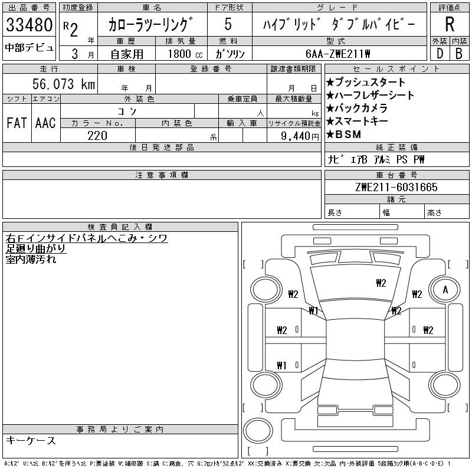Click the sales point ★プッシュスタート
The width and height of the screenshot is (472, 472).
366,82
